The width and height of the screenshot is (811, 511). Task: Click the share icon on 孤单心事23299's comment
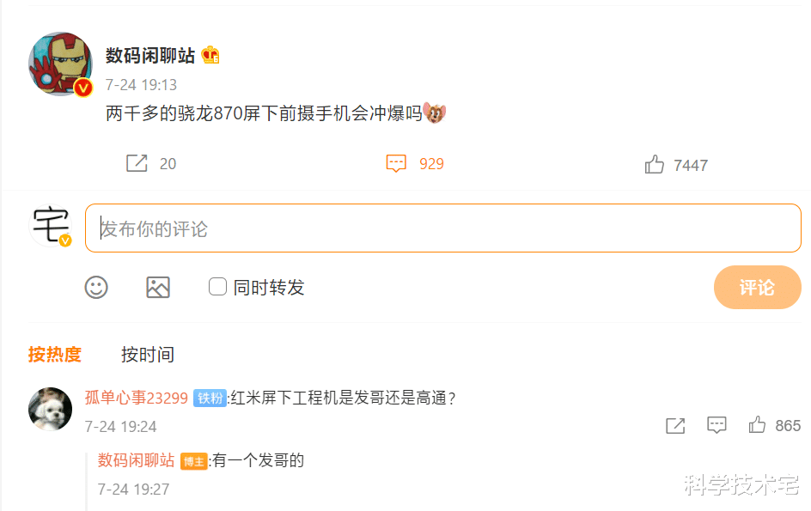click(675, 425)
